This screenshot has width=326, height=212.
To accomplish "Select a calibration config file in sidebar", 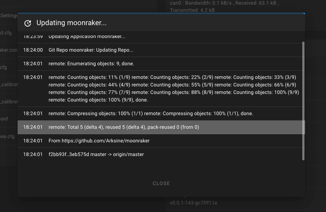I will pyautogui.click(x=8, y=84).
